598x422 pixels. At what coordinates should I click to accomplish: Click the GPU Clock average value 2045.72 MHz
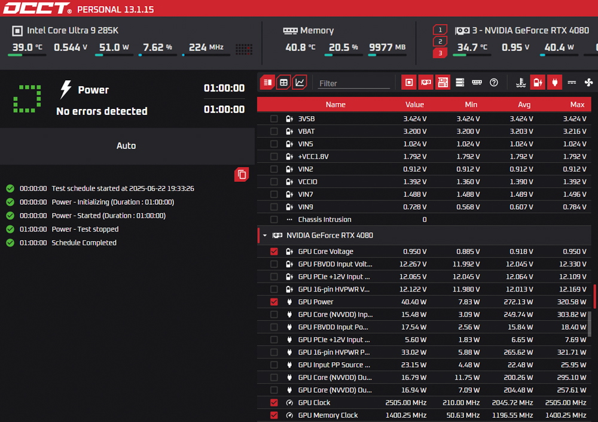tap(512, 403)
